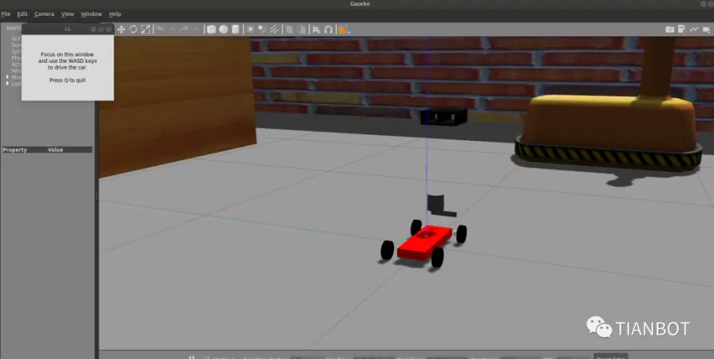714x359 pixels.
Task: Click the Redo arrow in toolbar
Action: click(x=184, y=30)
